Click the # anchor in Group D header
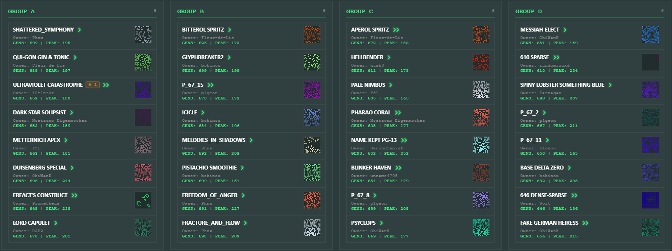 pos(662,11)
